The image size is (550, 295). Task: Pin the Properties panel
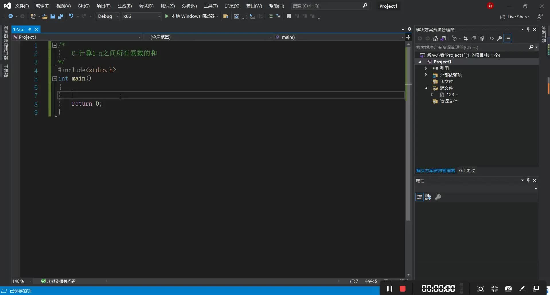528,180
